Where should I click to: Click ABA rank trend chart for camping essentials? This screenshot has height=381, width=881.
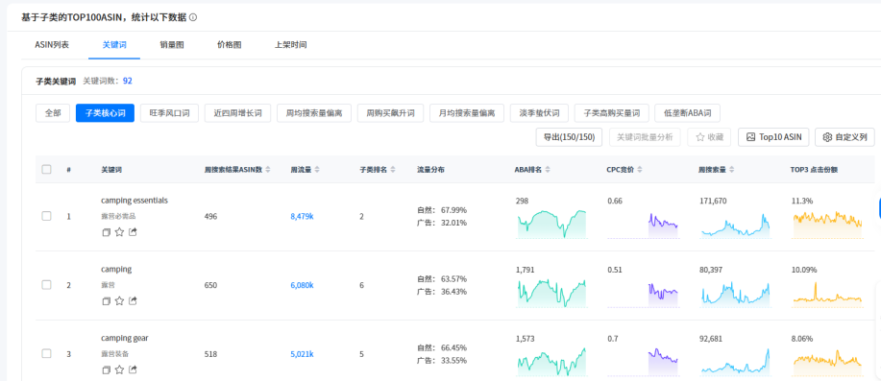[x=551, y=224]
